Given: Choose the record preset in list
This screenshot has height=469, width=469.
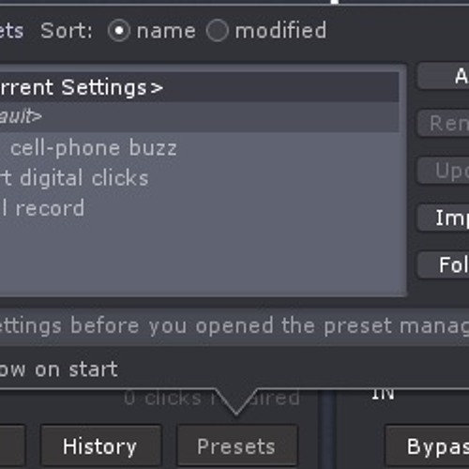Looking at the screenshot, I should click(x=200, y=208).
